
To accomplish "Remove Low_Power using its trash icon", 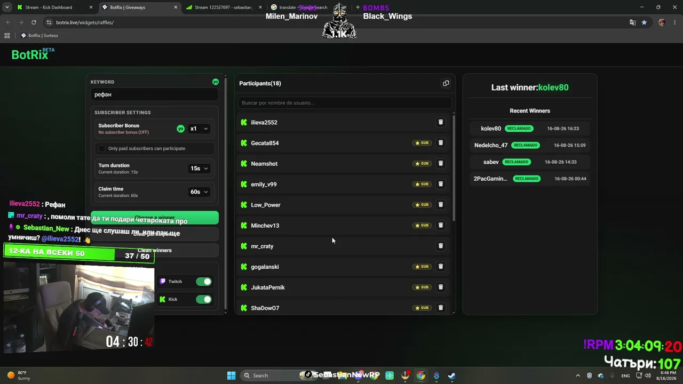I will point(441,205).
